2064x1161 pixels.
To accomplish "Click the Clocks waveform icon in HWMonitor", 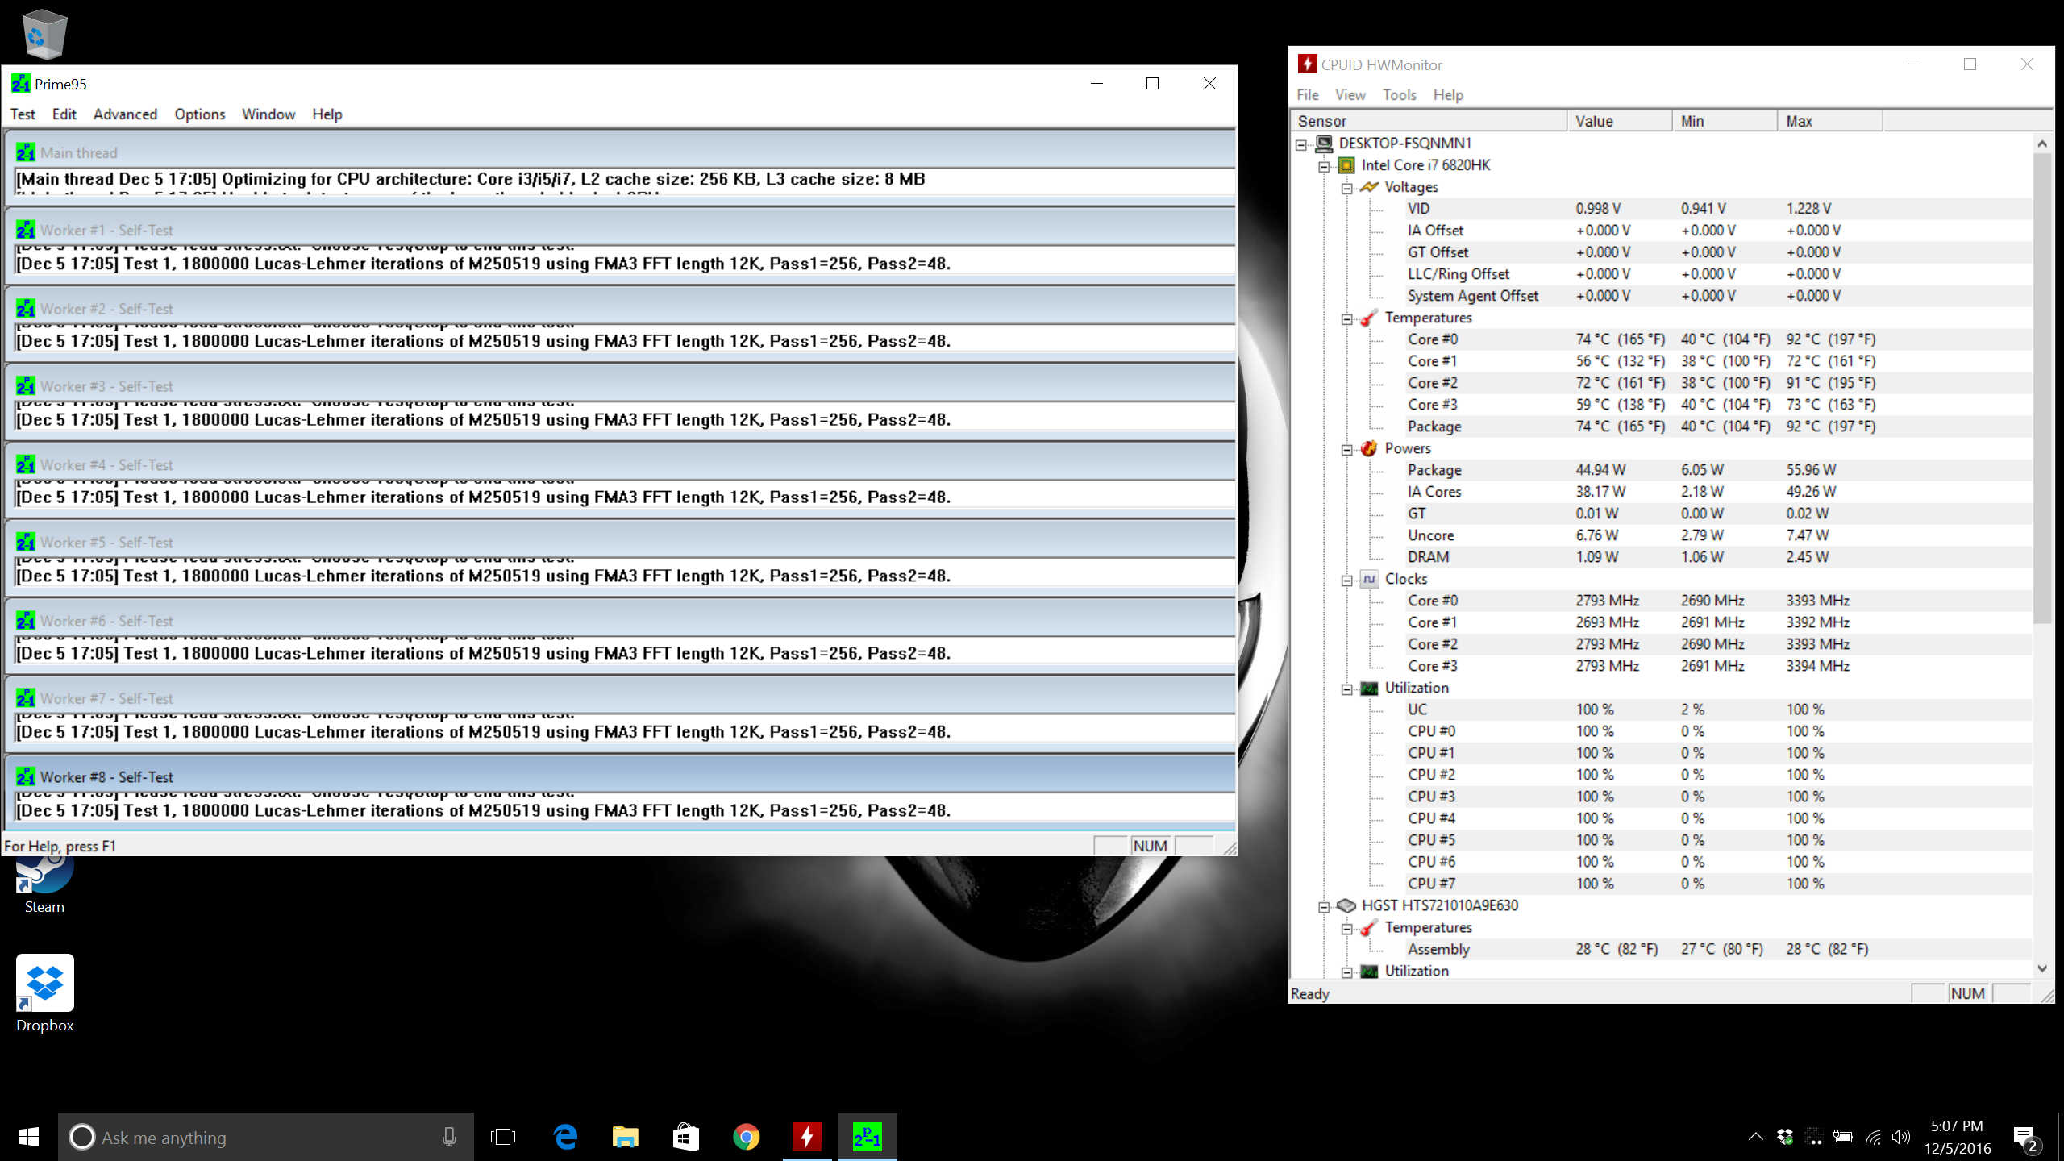I will (x=1369, y=579).
